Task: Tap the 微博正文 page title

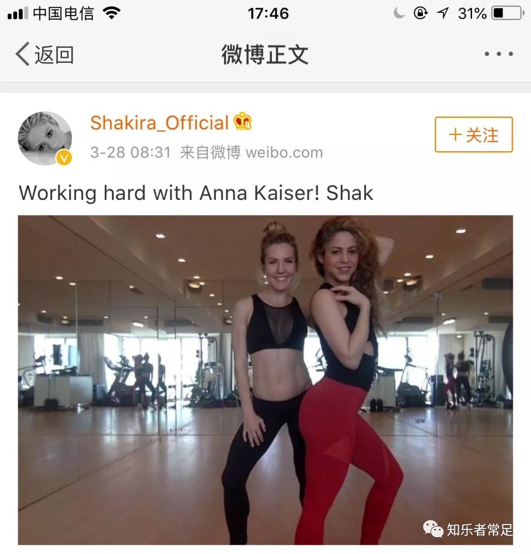Action: click(265, 55)
